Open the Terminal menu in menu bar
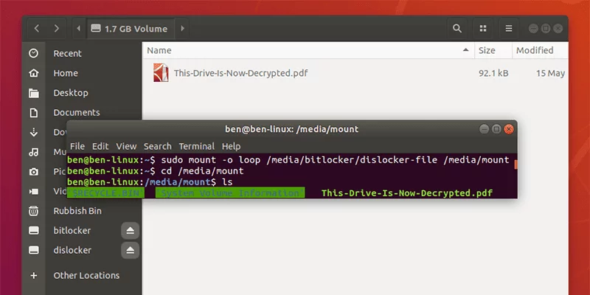Screen dimensions: 590x295 pyautogui.click(x=196, y=146)
